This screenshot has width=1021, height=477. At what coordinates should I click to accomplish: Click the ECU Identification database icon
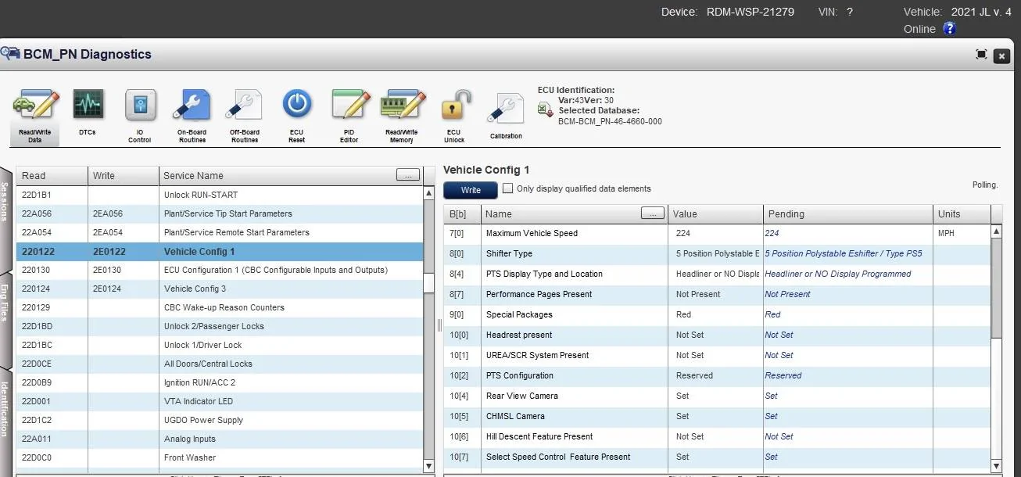[x=546, y=109]
